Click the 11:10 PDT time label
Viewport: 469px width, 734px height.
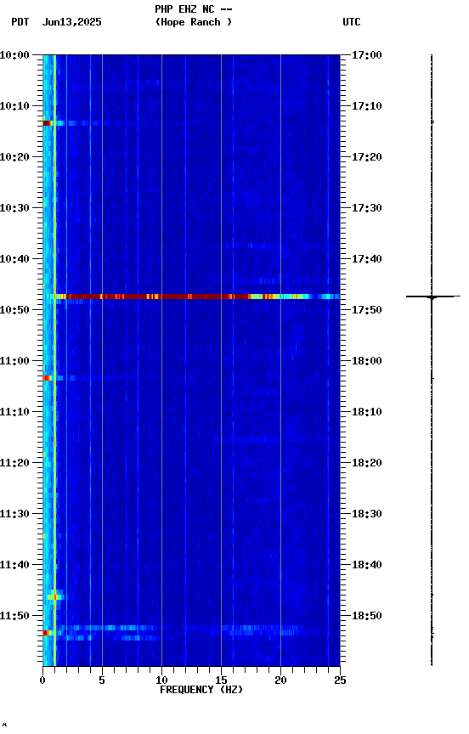[x=14, y=412]
